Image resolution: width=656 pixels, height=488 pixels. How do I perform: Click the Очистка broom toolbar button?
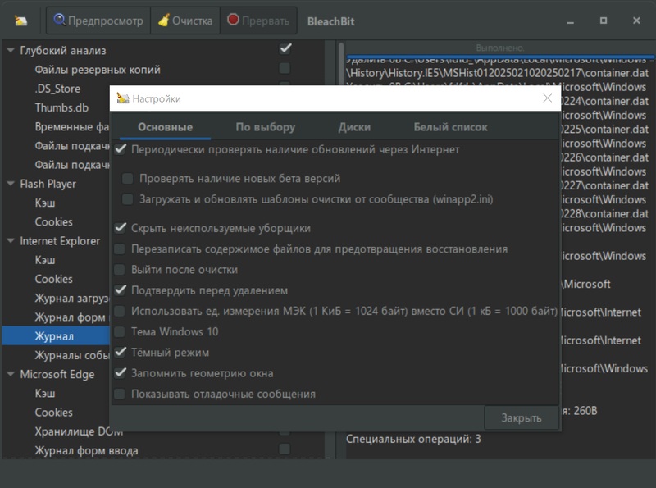[x=185, y=21]
